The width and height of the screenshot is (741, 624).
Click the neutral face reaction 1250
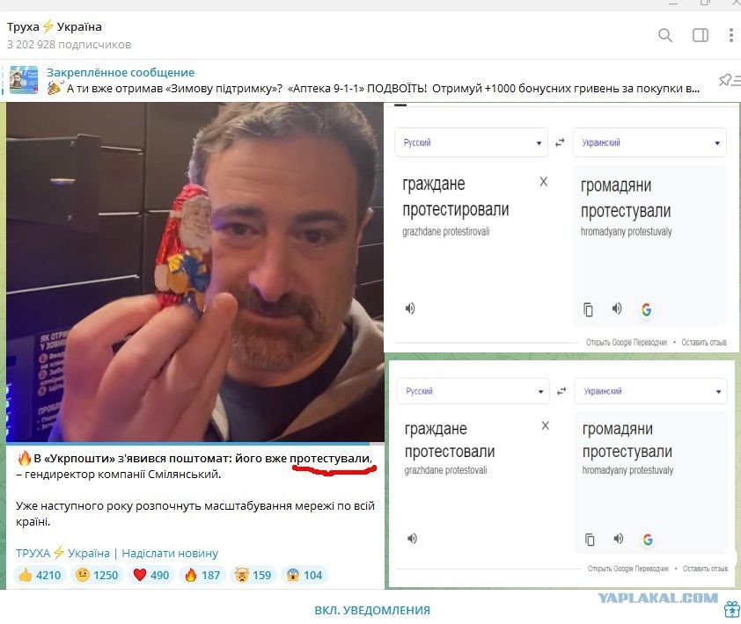point(97,575)
